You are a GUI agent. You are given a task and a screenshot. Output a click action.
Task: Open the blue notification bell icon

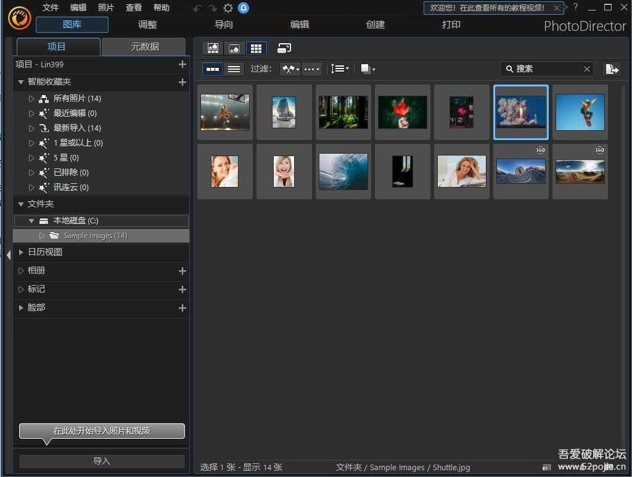click(x=244, y=8)
